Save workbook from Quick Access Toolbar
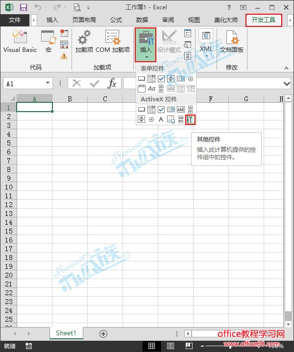Screen dimensions: 294x352 tap(24, 7)
